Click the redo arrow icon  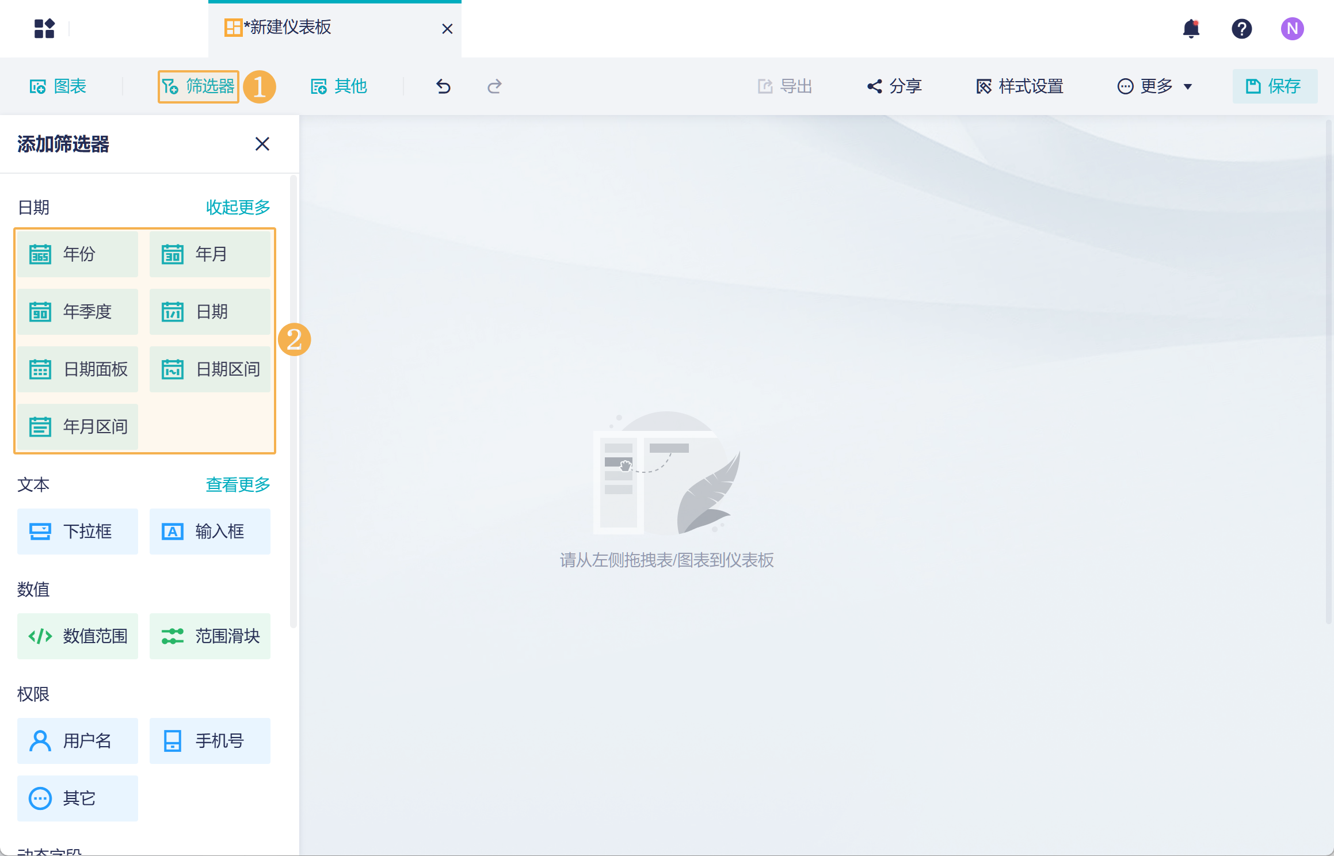[494, 86]
